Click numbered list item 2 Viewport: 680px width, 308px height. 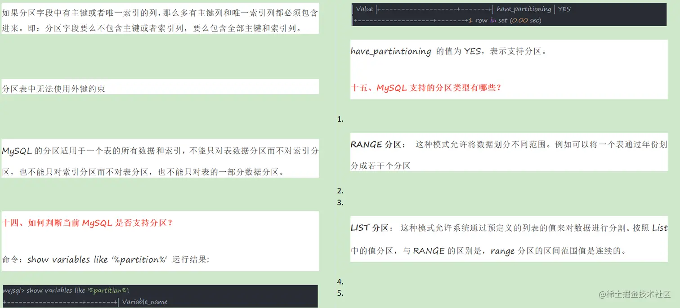pos(340,190)
